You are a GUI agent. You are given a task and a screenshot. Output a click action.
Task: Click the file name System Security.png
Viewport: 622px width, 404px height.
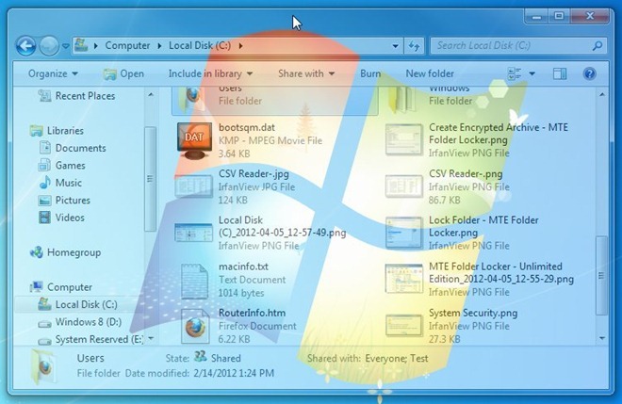(473, 313)
